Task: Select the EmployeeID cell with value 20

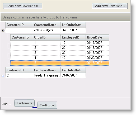Action: [x=73, y=48]
